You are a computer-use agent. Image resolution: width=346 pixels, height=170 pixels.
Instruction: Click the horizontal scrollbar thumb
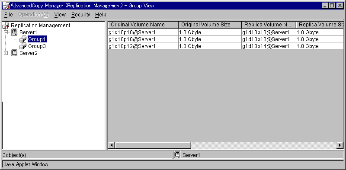coord(153,145)
